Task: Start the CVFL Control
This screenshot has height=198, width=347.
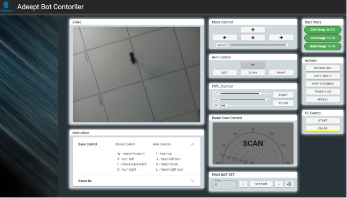Action: click(x=283, y=95)
